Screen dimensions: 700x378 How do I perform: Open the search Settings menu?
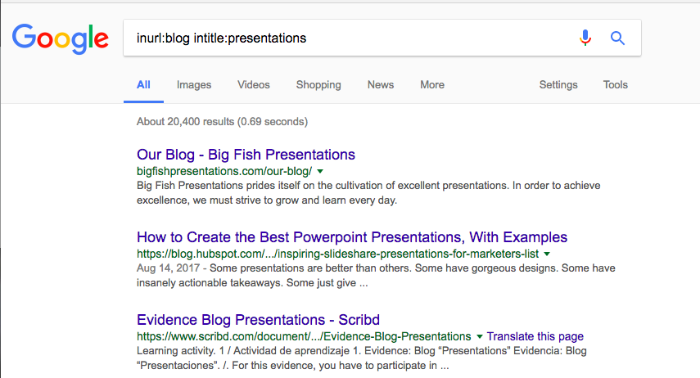[558, 85]
